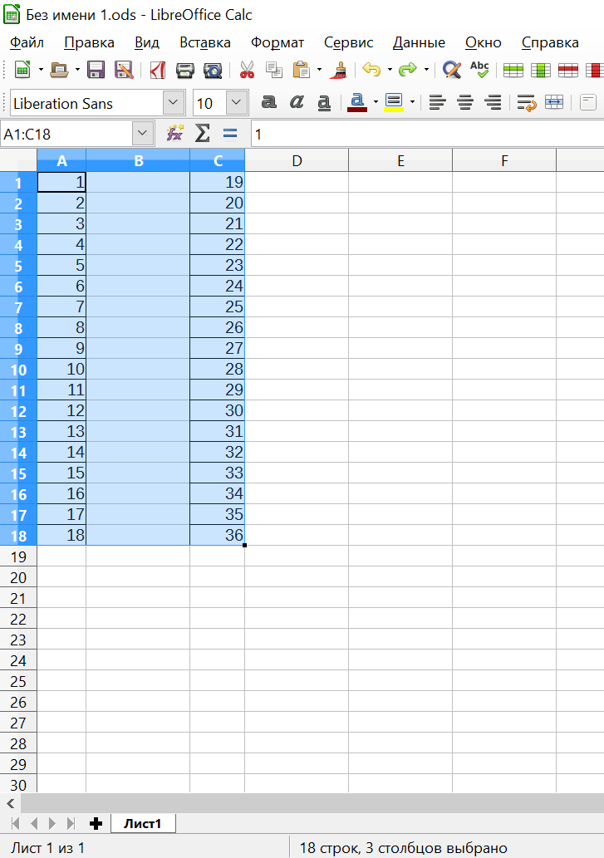The width and height of the screenshot is (604, 858).
Task: Select the Clone Formatting paintbrush
Action: tap(341, 70)
